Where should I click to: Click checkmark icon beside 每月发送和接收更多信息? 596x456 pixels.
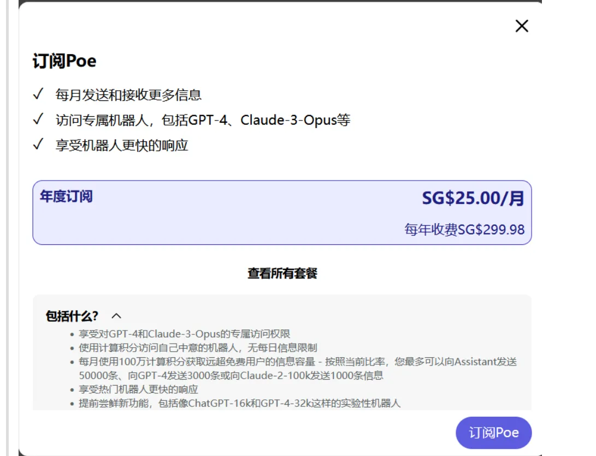click(38, 94)
